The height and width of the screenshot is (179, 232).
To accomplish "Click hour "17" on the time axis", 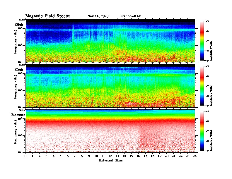I will point(146,156).
